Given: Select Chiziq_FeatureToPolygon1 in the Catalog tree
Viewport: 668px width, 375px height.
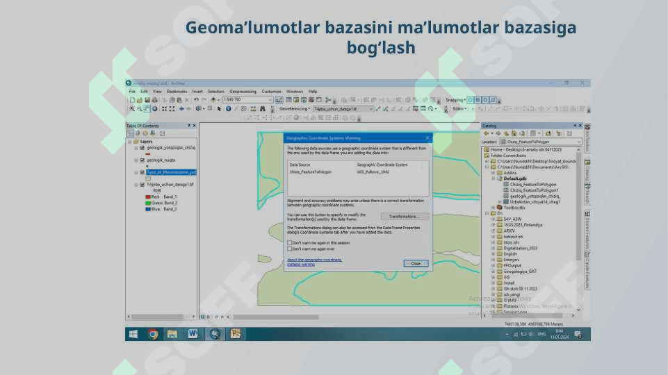Looking at the screenshot, I should click(x=534, y=190).
